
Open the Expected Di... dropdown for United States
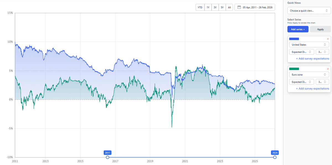pos(301,52)
